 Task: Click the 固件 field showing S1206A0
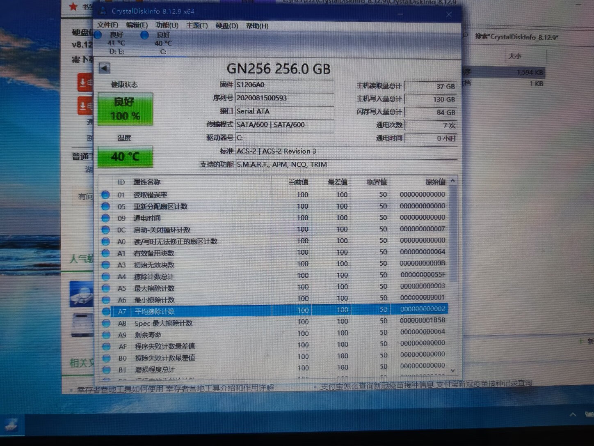(x=285, y=85)
